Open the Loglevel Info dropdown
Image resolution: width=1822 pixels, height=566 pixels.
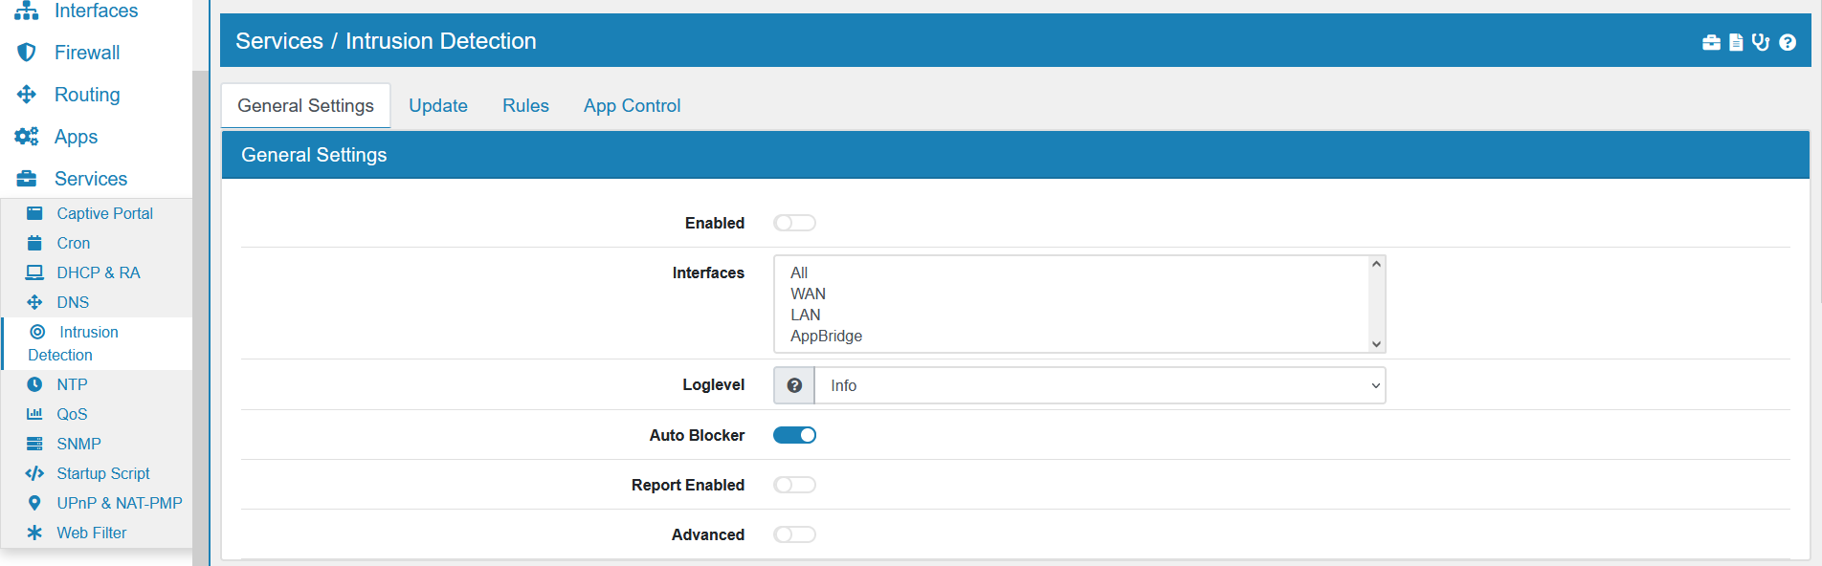(x=1100, y=385)
